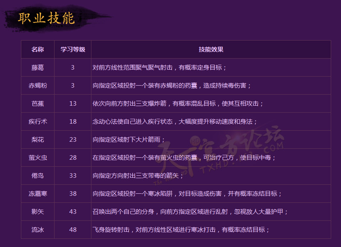Image resolution: width=341 pixels, height=247 pixels.
Task: Click the 冻霜寒 effect about 寒冰陷阱
Action: (187, 194)
